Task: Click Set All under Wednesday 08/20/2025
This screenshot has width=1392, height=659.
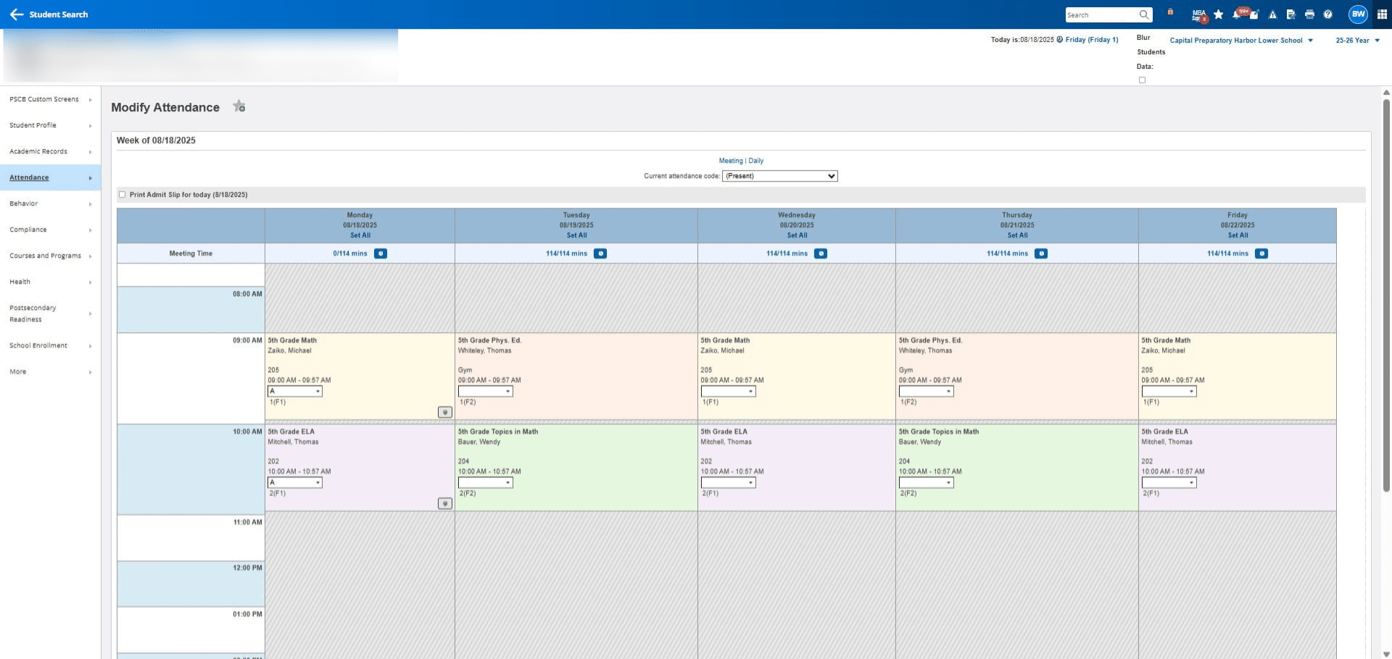Action: coord(797,235)
